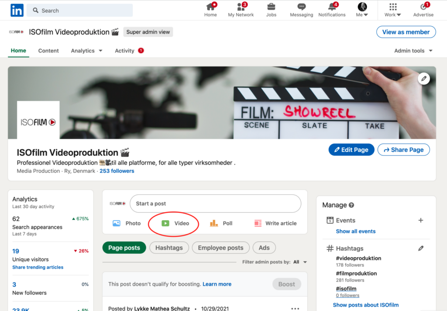Click the LinkedIn logo

[x=17, y=10]
